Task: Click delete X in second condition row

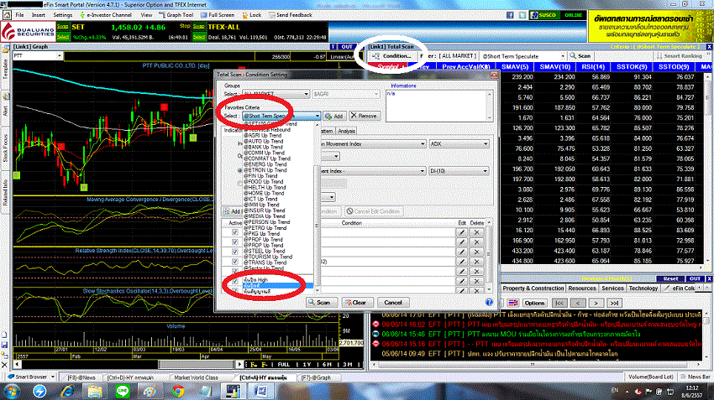Action: [477, 242]
